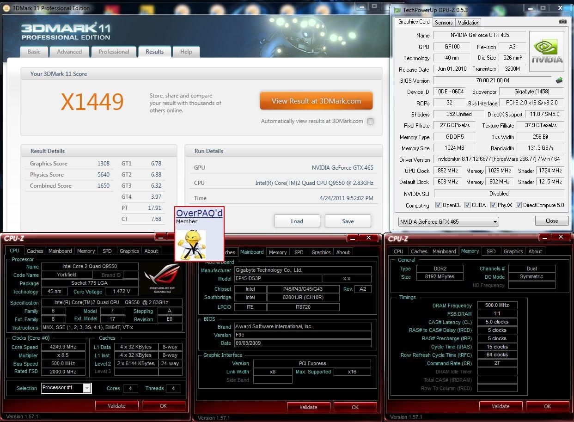Click OK in the left CPU-Z window
The image size is (574, 422).
tap(163, 406)
